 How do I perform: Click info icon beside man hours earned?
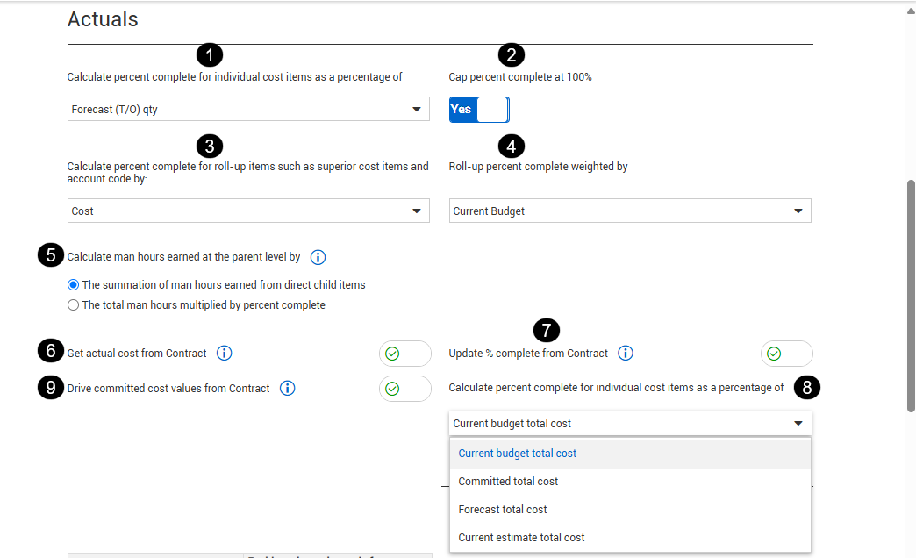[x=318, y=257]
